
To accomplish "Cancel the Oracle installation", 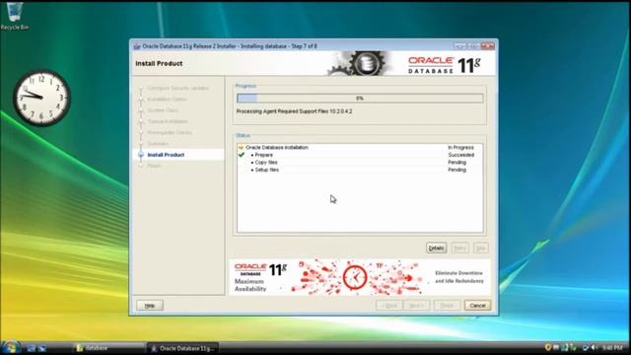I will tap(477, 306).
